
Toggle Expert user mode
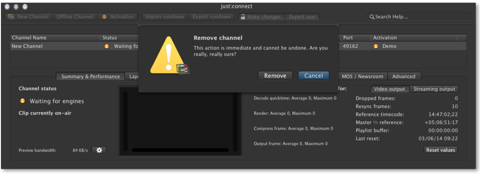click(x=302, y=17)
